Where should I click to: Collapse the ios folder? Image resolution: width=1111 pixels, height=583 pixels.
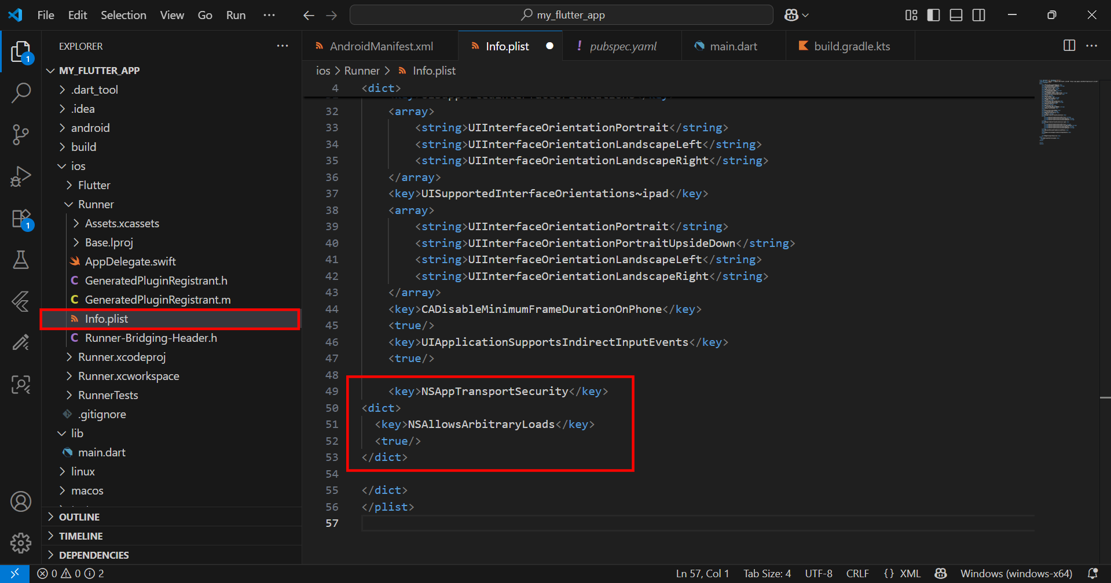pos(171,166)
